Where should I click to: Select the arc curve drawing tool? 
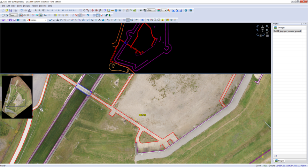coord(61,20)
